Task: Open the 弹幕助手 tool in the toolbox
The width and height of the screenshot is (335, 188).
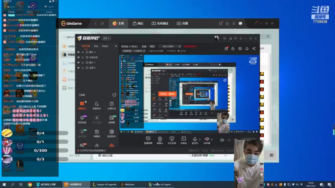Action: pyautogui.click(x=82, y=106)
